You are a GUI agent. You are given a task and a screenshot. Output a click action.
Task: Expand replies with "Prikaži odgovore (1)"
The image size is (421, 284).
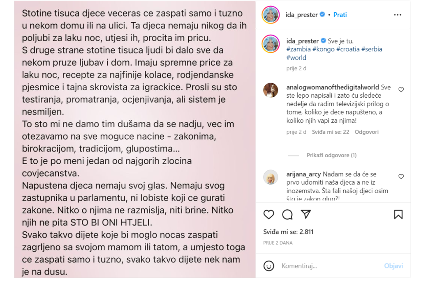click(331, 156)
